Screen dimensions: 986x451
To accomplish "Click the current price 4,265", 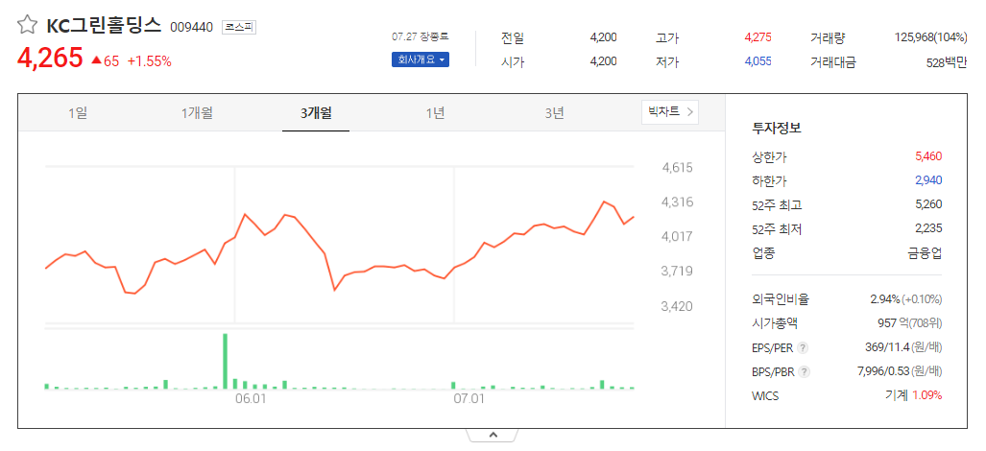I will 50,59.
